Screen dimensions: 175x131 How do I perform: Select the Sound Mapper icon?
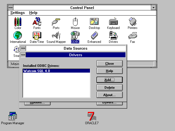point(56,36)
